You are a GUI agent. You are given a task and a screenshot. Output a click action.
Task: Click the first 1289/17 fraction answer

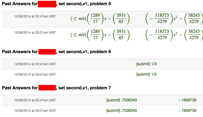[95, 18]
